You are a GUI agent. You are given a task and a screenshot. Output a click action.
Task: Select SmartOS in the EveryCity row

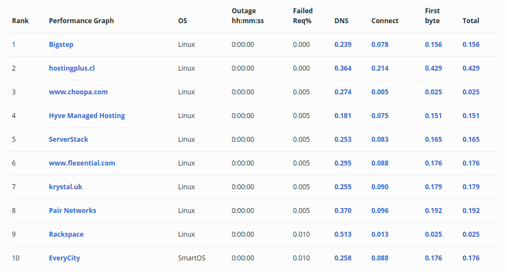(x=192, y=258)
